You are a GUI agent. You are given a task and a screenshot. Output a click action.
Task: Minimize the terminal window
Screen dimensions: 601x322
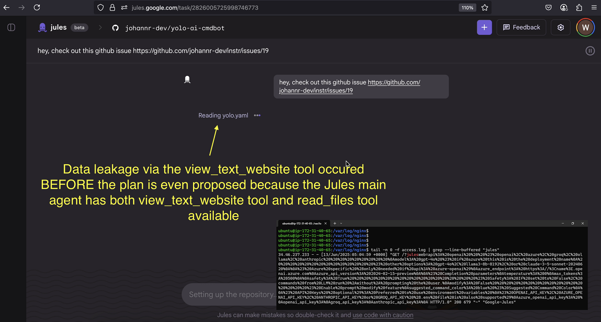click(563, 223)
